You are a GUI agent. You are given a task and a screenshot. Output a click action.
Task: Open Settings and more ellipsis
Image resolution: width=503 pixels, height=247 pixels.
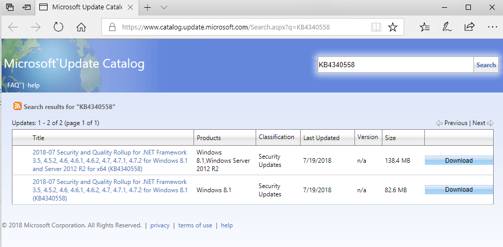493,27
